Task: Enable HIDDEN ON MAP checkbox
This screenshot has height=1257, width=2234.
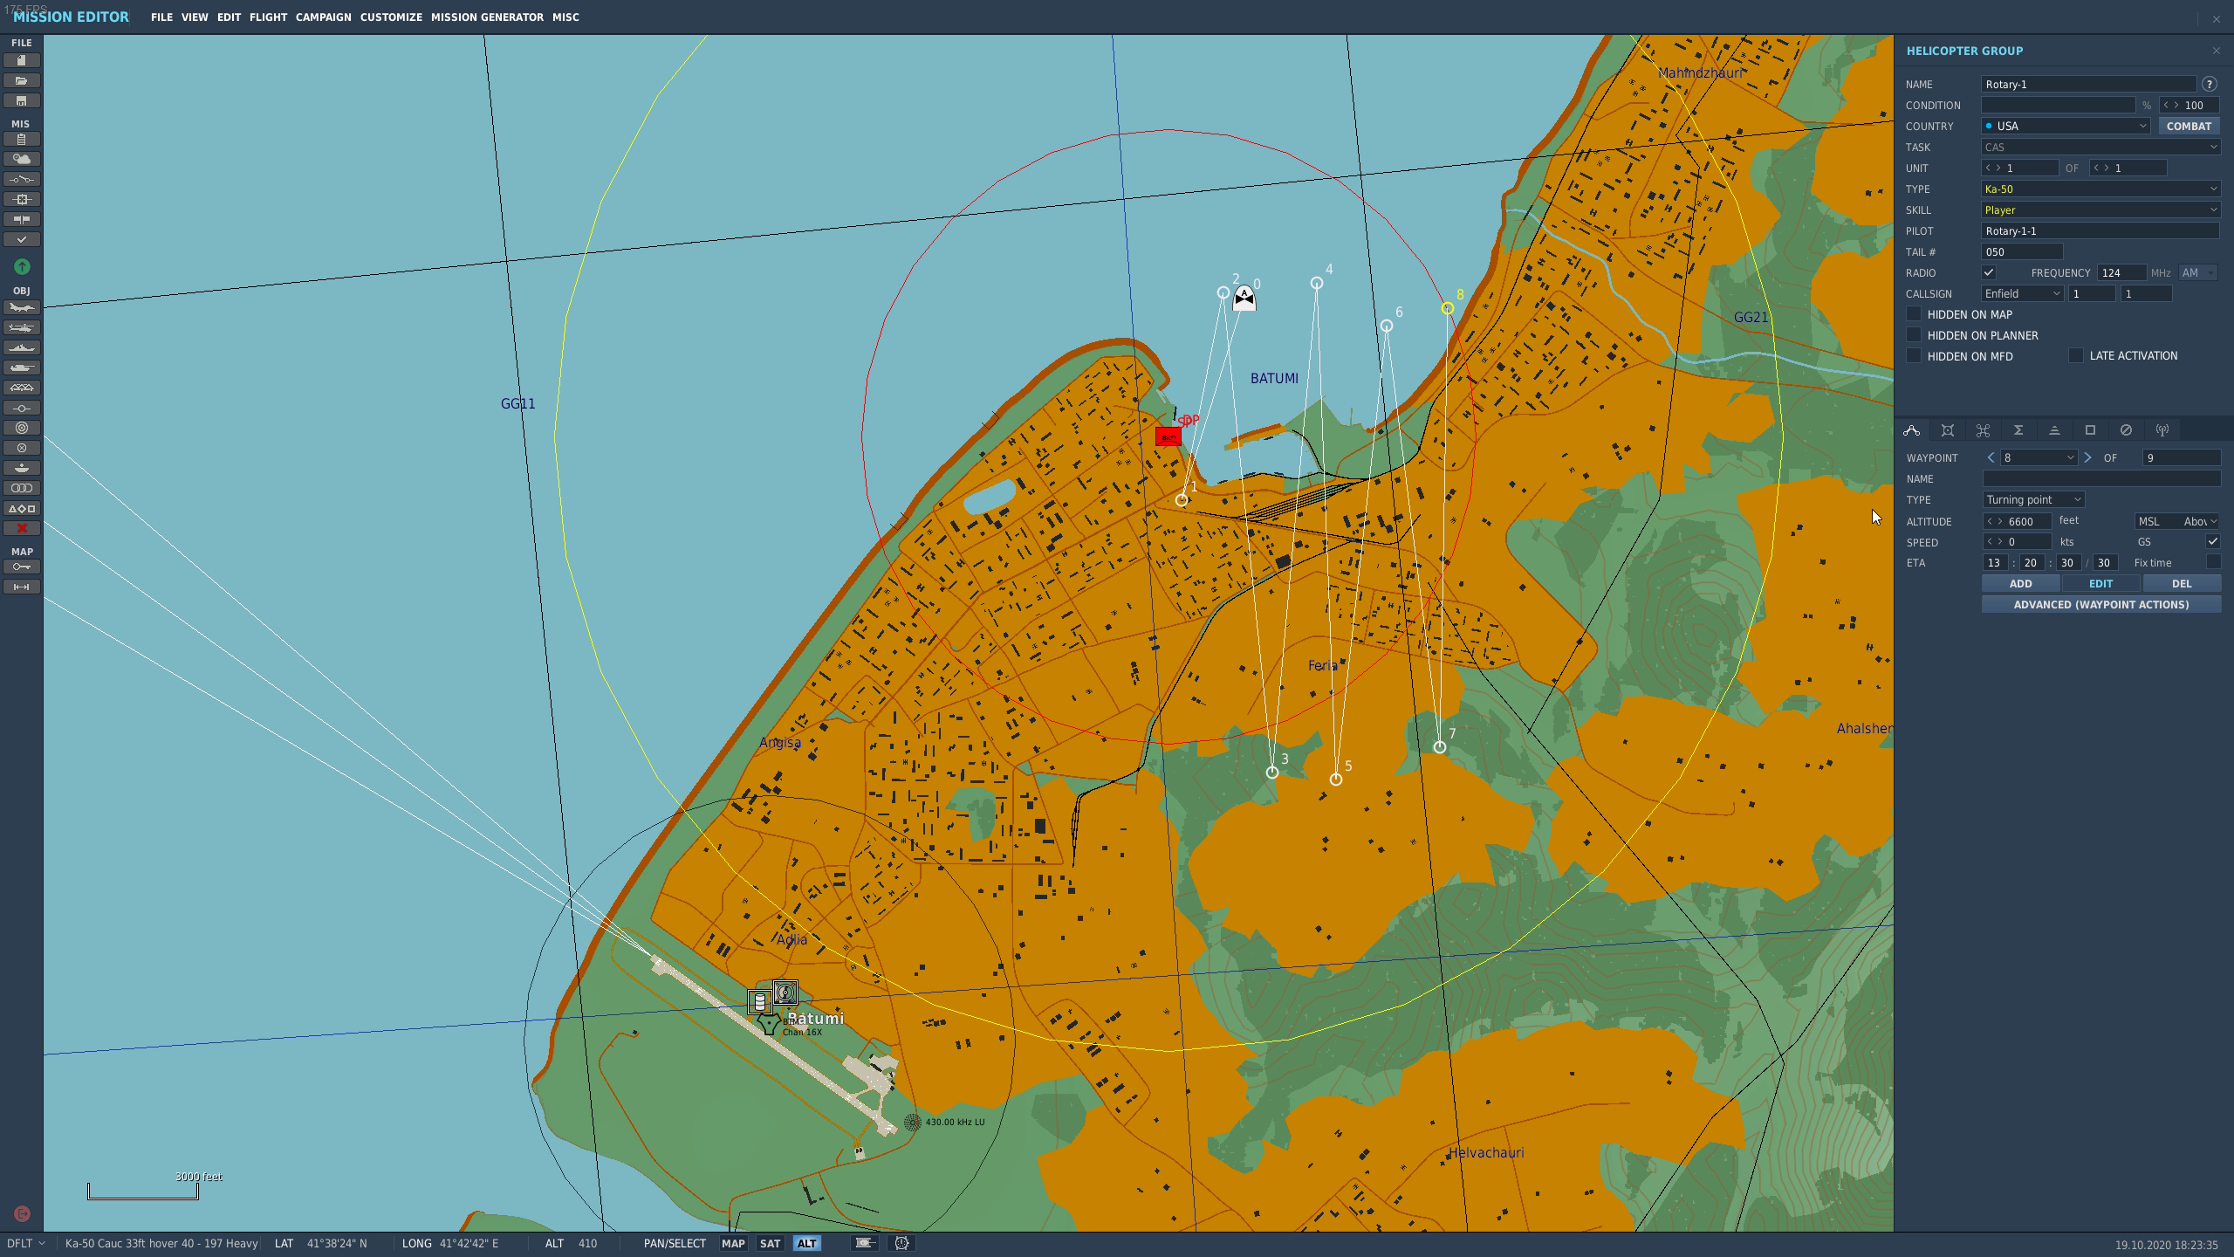Action: coord(1914,313)
